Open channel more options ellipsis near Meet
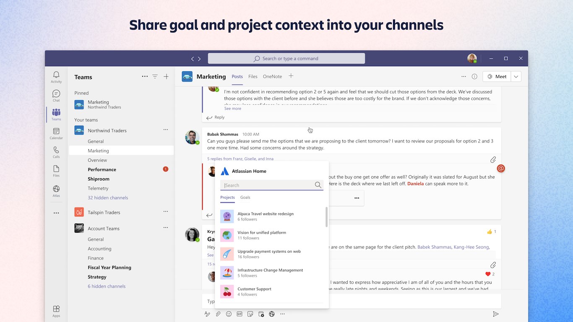573x322 pixels. [464, 77]
